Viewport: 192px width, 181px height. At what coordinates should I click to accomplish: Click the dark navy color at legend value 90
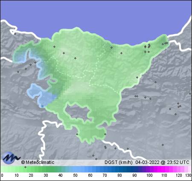coord(134,169)
